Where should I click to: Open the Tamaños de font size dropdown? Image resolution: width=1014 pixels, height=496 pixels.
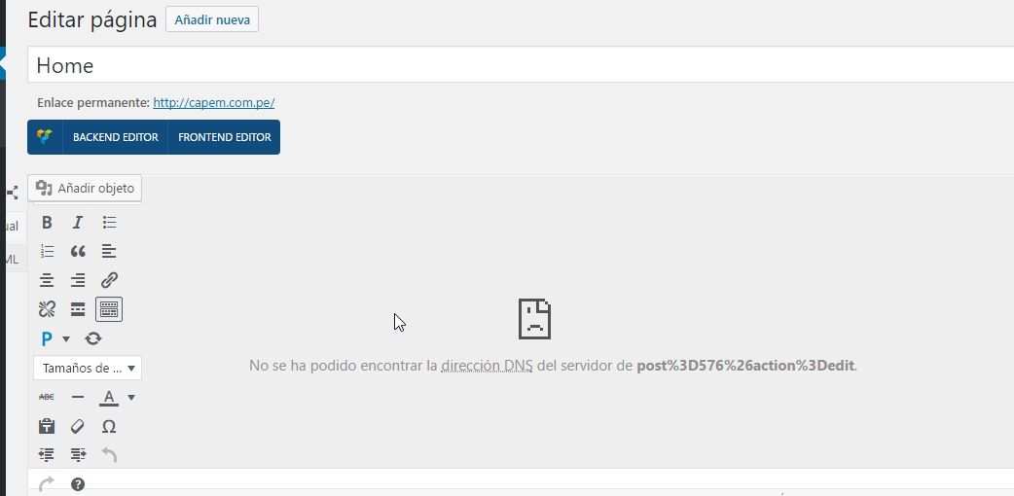[88, 368]
